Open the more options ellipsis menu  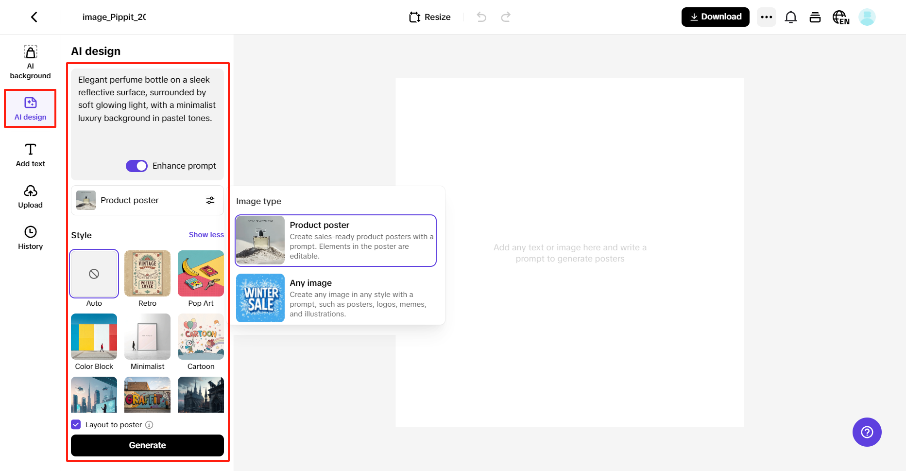(767, 17)
